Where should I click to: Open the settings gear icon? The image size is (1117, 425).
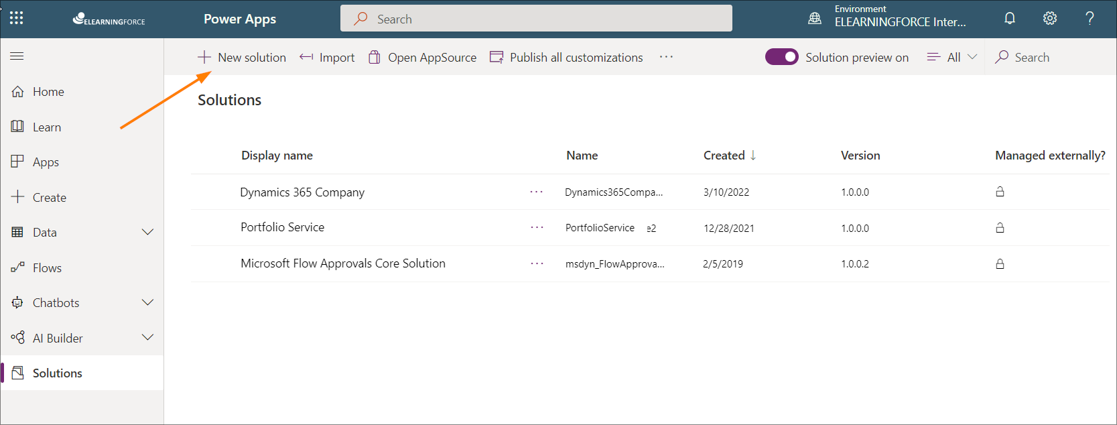click(x=1049, y=18)
